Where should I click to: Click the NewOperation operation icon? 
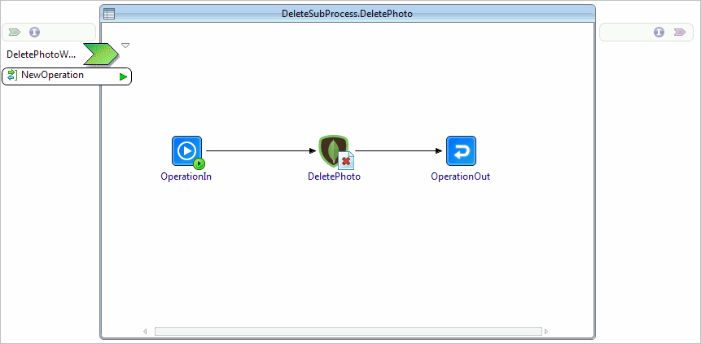point(12,75)
